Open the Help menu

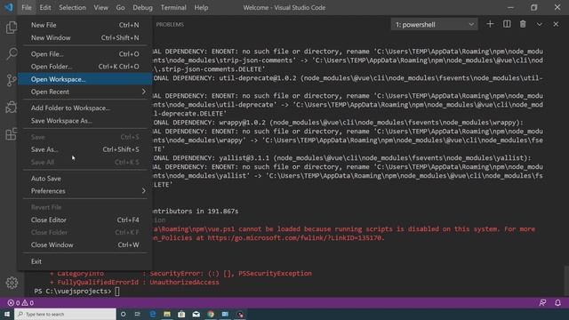coord(201,7)
